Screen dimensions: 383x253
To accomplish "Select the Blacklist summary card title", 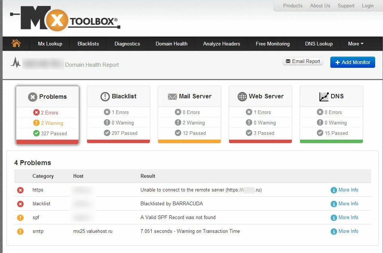I will click(x=124, y=96).
